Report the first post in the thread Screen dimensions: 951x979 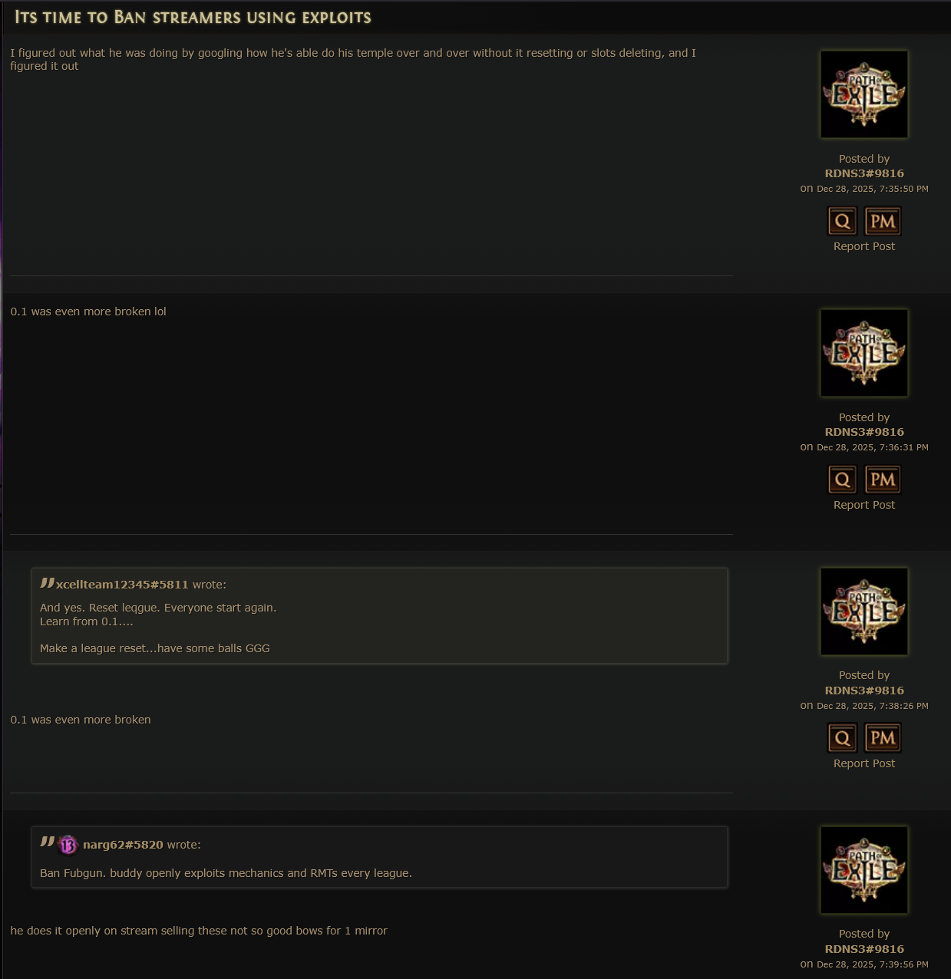click(x=864, y=246)
